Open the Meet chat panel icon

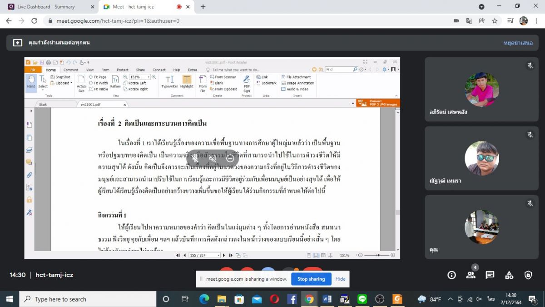click(490, 275)
